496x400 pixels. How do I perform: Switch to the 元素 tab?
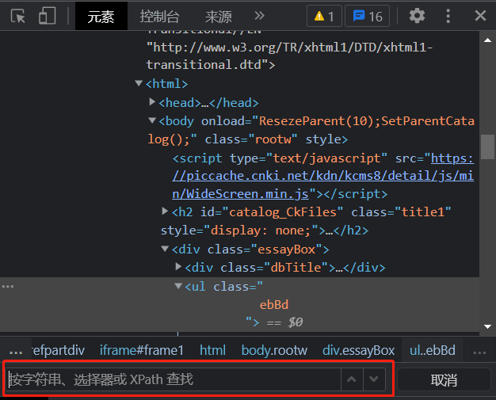coord(101,16)
